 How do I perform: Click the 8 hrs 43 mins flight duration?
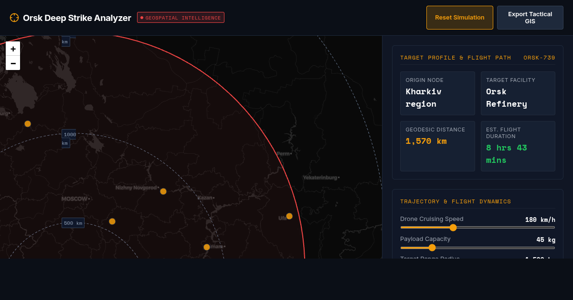[x=507, y=154]
